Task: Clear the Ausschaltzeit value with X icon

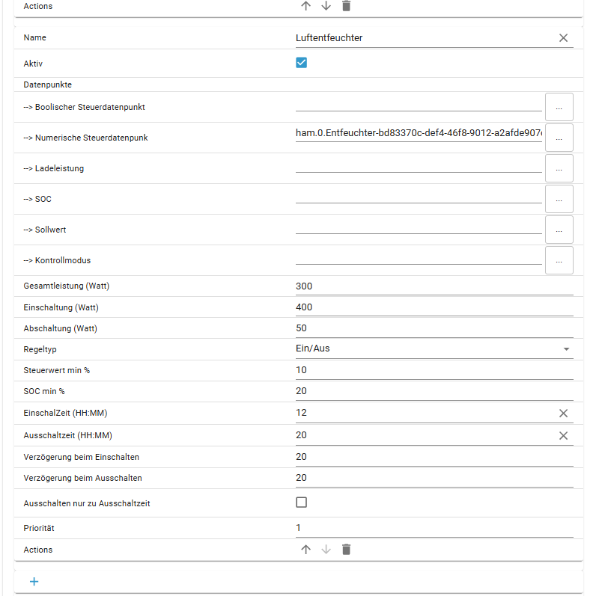Action: point(563,436)
